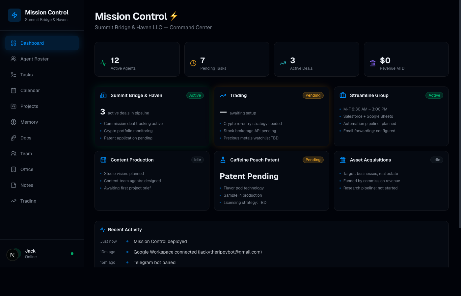
Task: Click the flask icon on Caffeine Pouch Patent
Action: pos(223,160)
